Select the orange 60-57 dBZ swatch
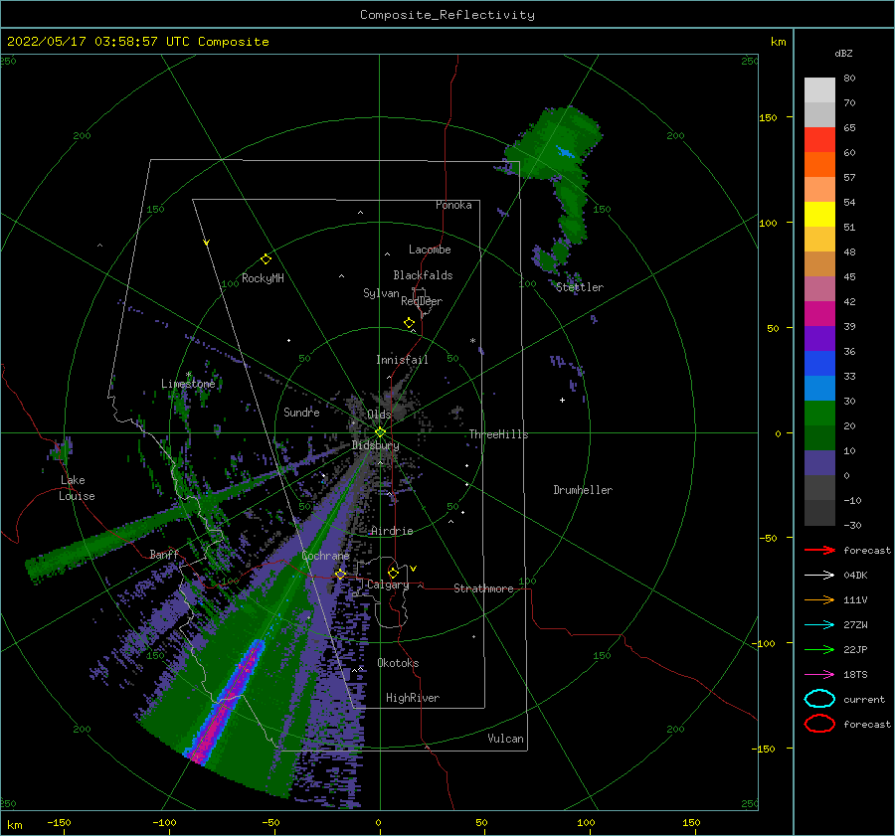Image resolution: width=895 pixels, height=836 pixels. tap(819, 165)
